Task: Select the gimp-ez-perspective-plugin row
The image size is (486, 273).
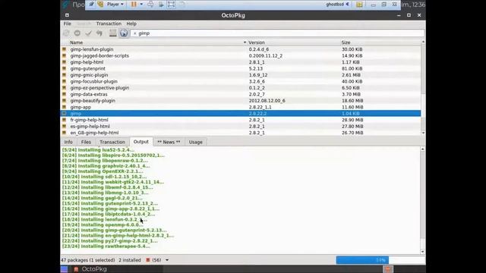Action: pyautogui.click(x=241, y=88)
